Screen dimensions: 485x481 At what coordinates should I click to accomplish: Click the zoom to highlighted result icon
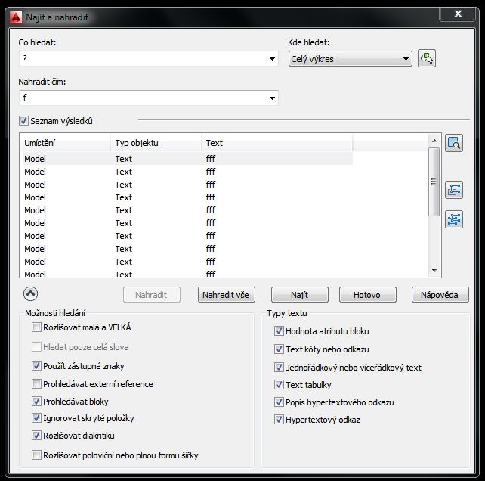point(453,143)
